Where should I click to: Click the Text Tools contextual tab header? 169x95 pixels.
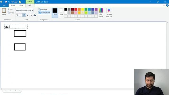tap(30, 2)
